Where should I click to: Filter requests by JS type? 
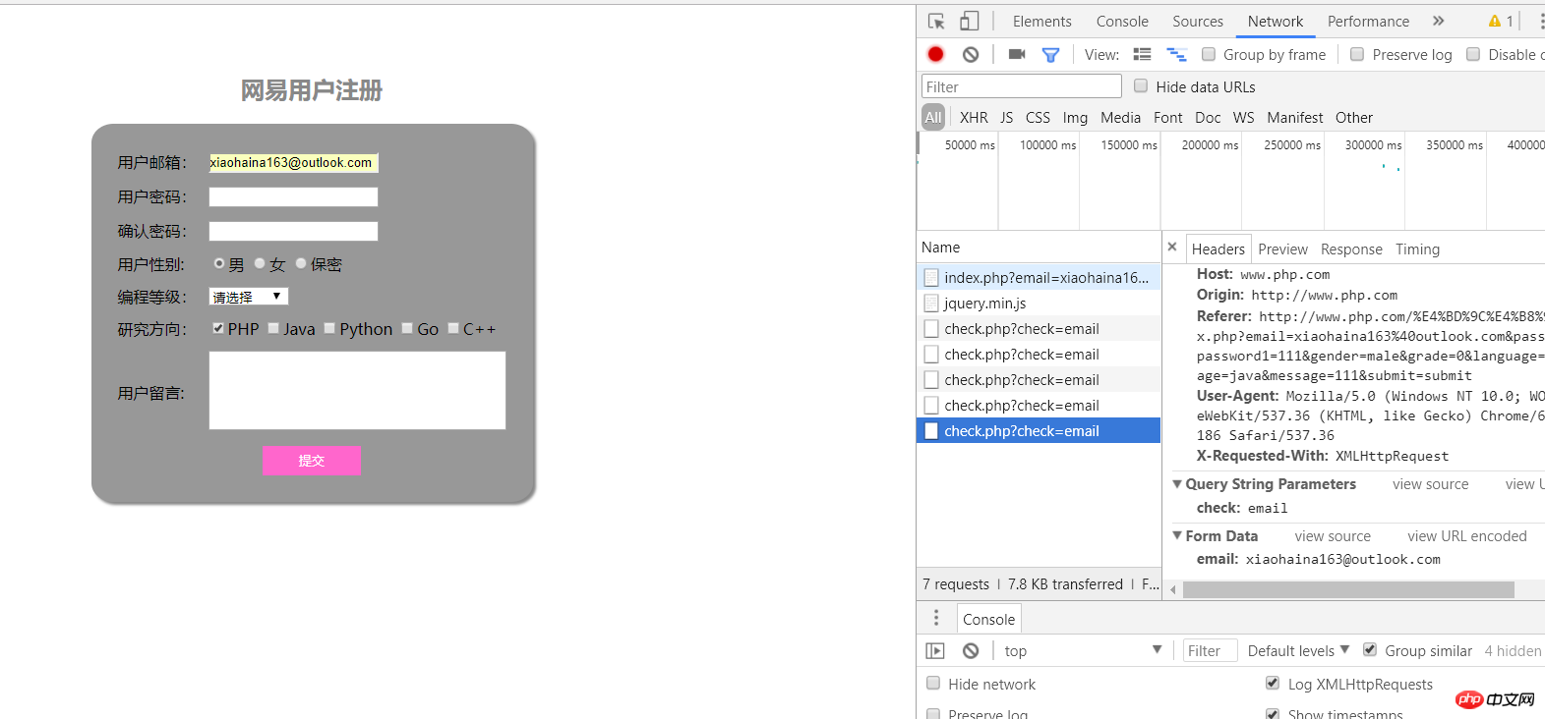[x=1006, y=118]
